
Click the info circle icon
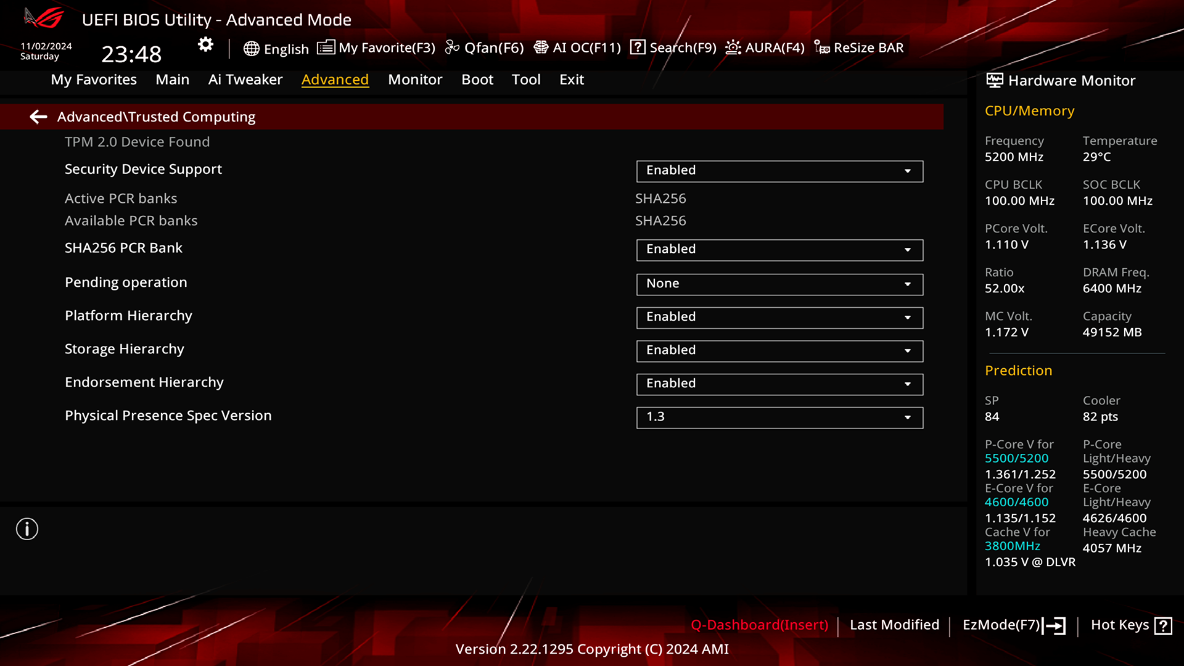[27, 529]
